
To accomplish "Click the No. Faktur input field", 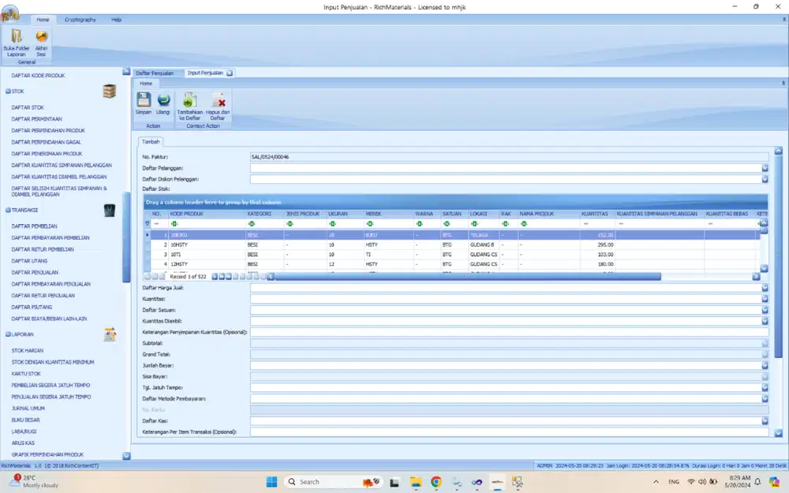I will tap(509, 157).
